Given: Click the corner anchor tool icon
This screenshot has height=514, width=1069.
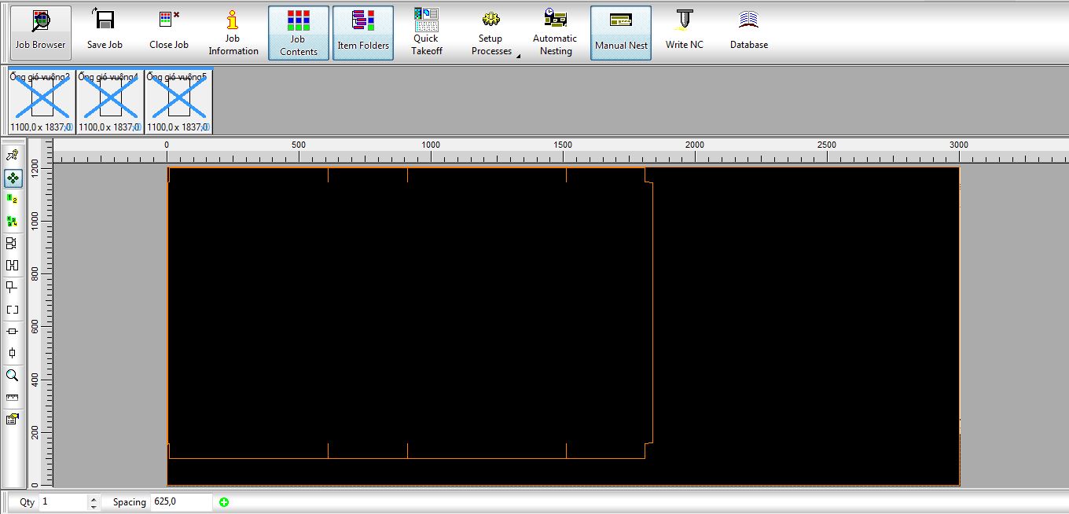Looking at the screenshot, I should pos(13,288).
